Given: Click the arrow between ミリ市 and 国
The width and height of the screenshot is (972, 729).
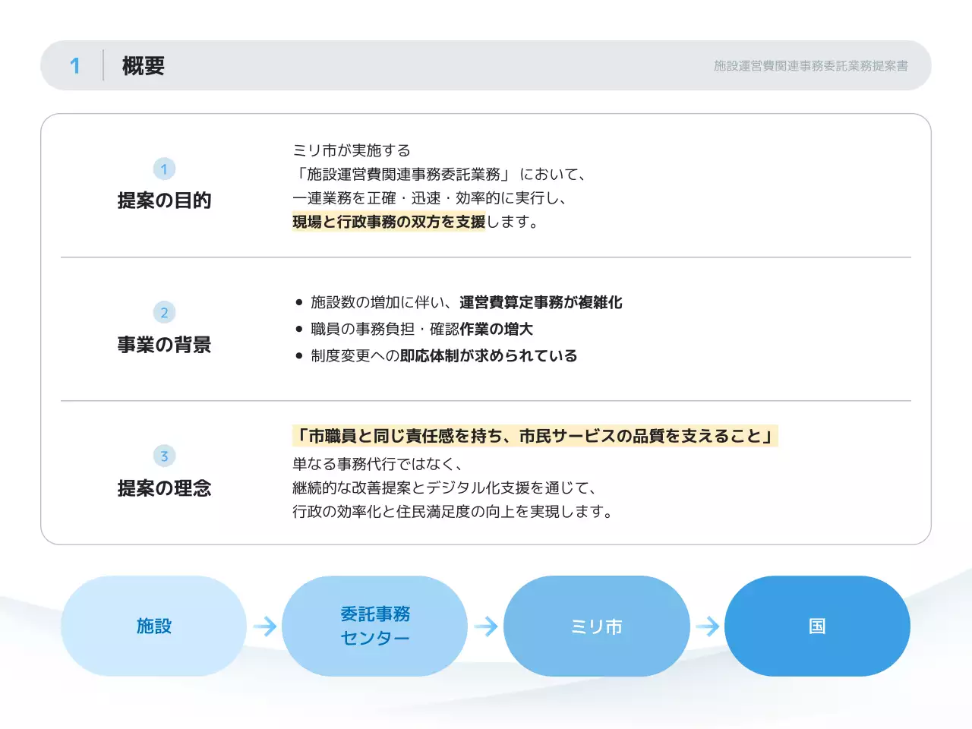Looking at the screenshot, I should point(706,626).
